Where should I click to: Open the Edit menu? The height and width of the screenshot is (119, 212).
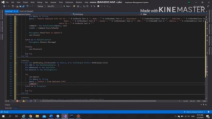click(x=13, y=2)
